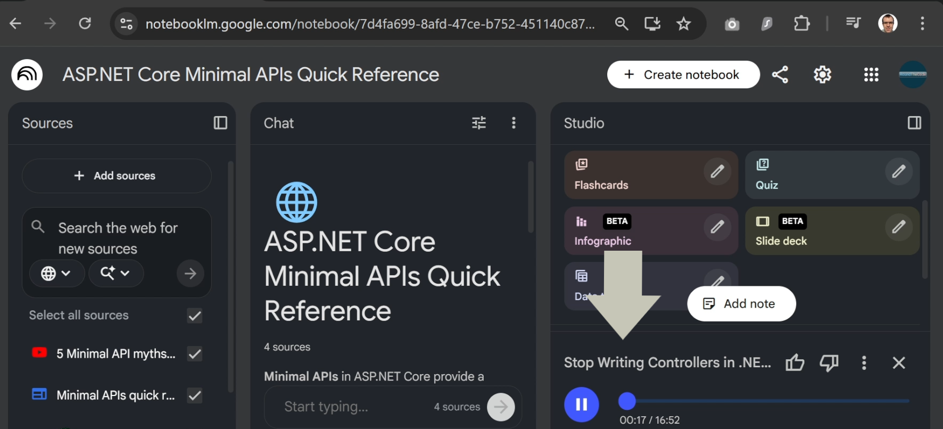
Task: Click the Add note button
Action: (x=741, y=304)
